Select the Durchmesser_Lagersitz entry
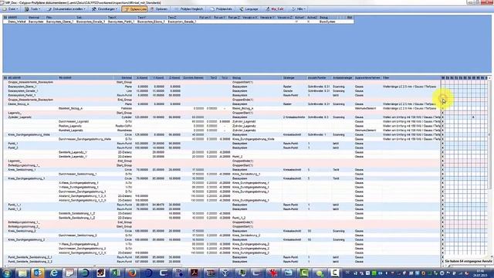The width and height of the screenshot is (494, 278). 74,122
